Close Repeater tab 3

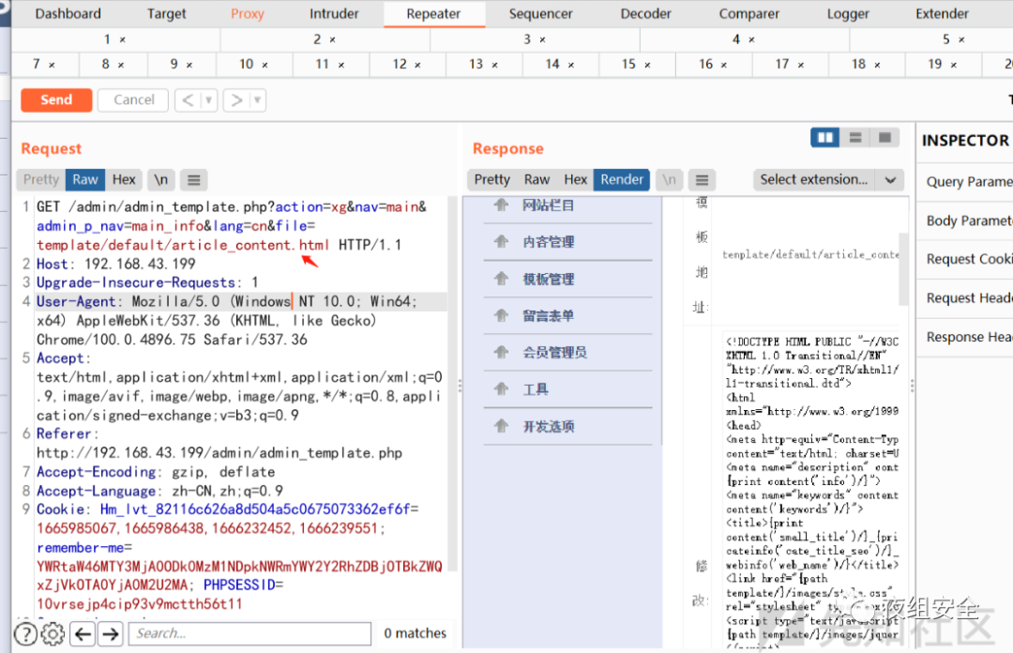[543, 40]
